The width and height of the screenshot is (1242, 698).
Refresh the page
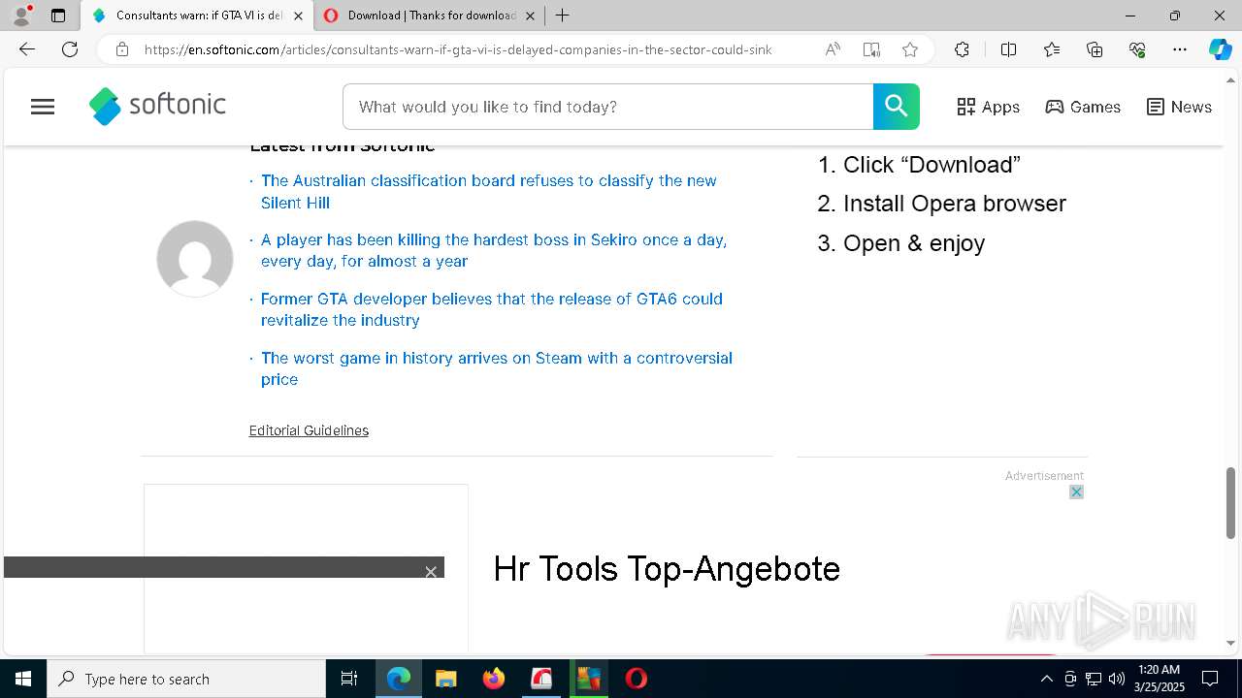pos(70,49)
